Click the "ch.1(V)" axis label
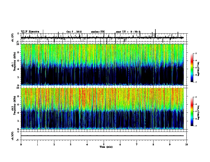The height and width of the screenshot is (162, 210). (13, 38)
